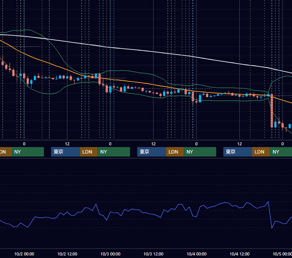Select the NY session block spanning 10/3 00:00
Viewport: 292px width, 258px height.
pos(114,152)
